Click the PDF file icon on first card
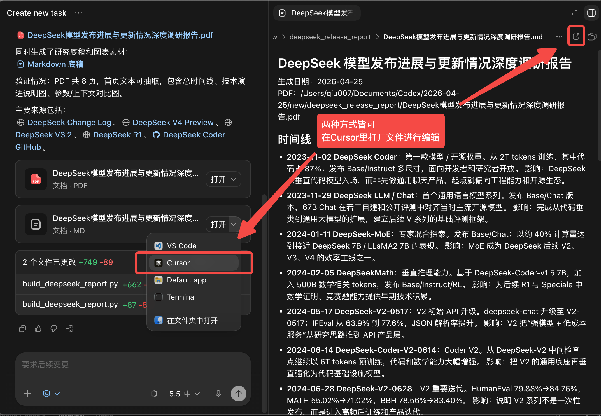 (x=36, y=179)
